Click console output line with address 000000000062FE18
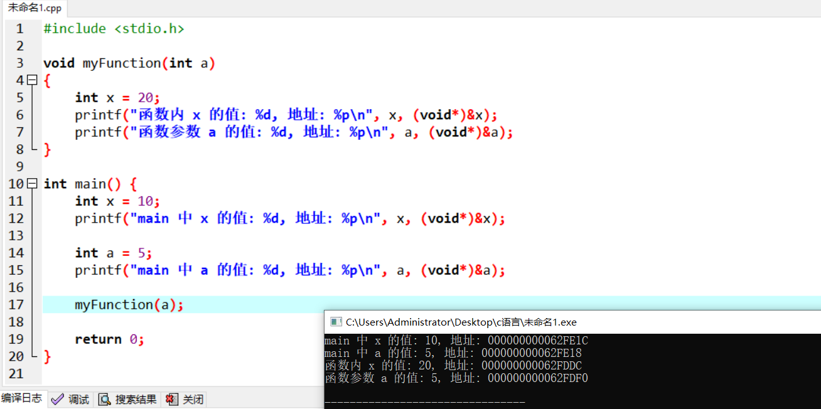821x409 pixels. tap(453, 353)
